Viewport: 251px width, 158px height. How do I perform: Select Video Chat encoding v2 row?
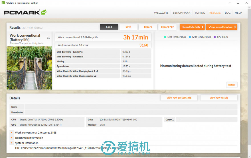[x=103, y=76]
